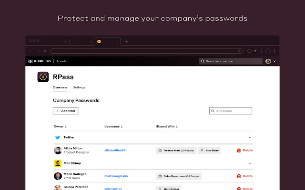Click the browser address bar

pos(146,51)
